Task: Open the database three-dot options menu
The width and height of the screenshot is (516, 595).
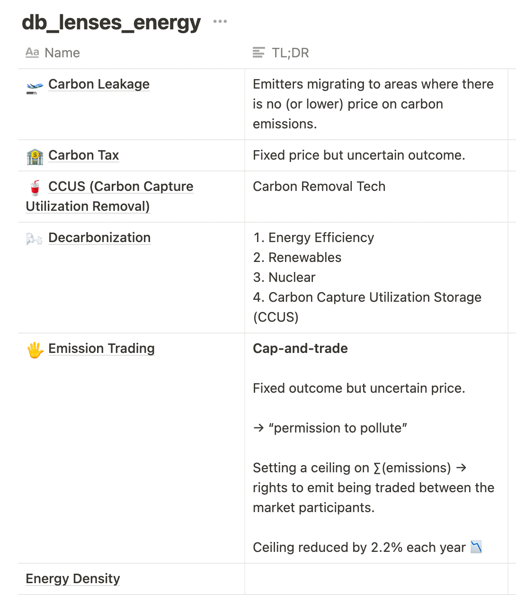Action: [x=220, y=22]
